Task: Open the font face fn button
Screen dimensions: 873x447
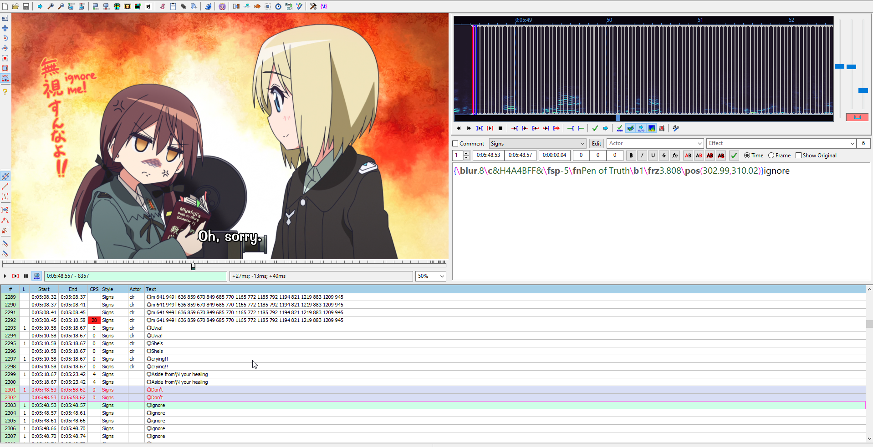Action: [675, 156]
